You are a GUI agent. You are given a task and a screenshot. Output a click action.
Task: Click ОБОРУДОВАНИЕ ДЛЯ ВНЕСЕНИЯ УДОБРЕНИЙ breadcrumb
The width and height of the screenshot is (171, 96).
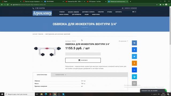[x=58, y=34]
